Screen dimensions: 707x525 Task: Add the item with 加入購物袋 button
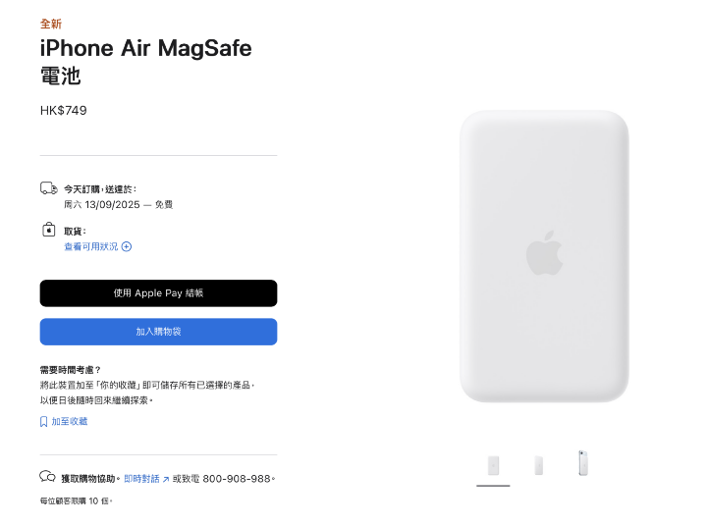pos(158,332)
